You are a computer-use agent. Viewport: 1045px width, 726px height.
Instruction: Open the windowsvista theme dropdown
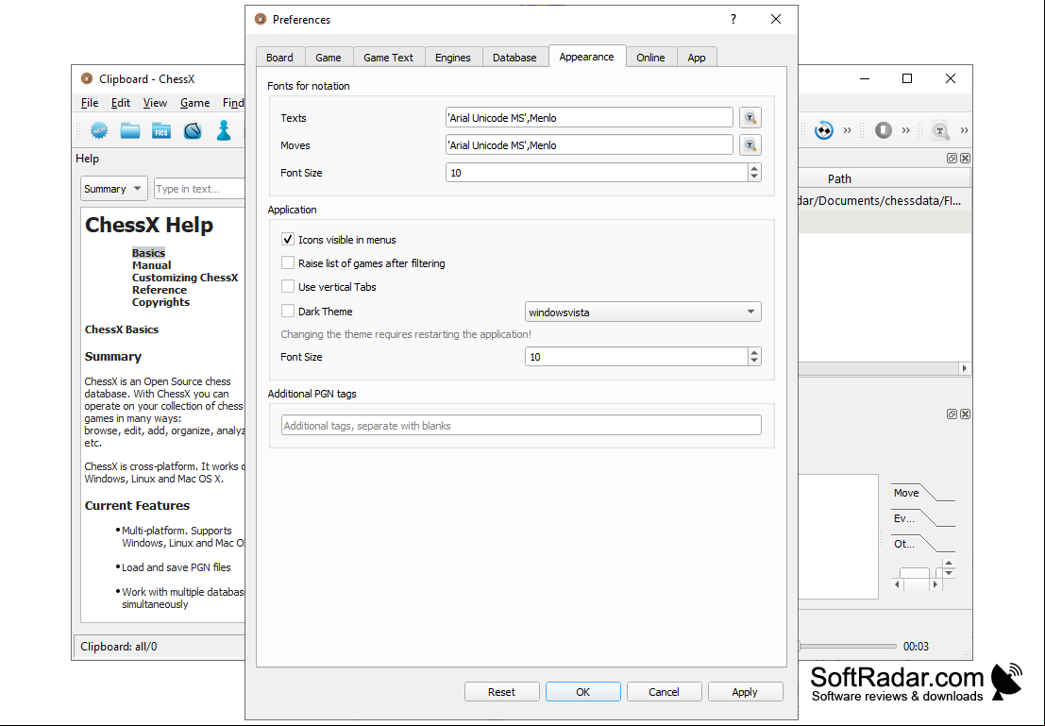click(643, 312)
